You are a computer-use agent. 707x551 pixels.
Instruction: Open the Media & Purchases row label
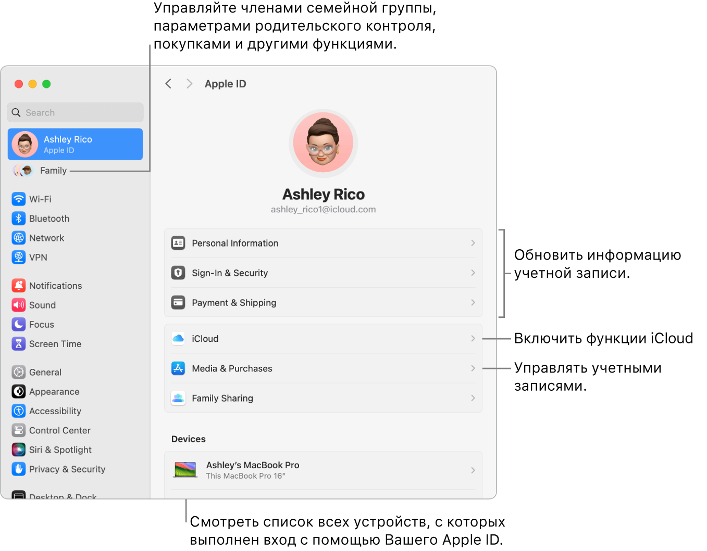point(232,368)
